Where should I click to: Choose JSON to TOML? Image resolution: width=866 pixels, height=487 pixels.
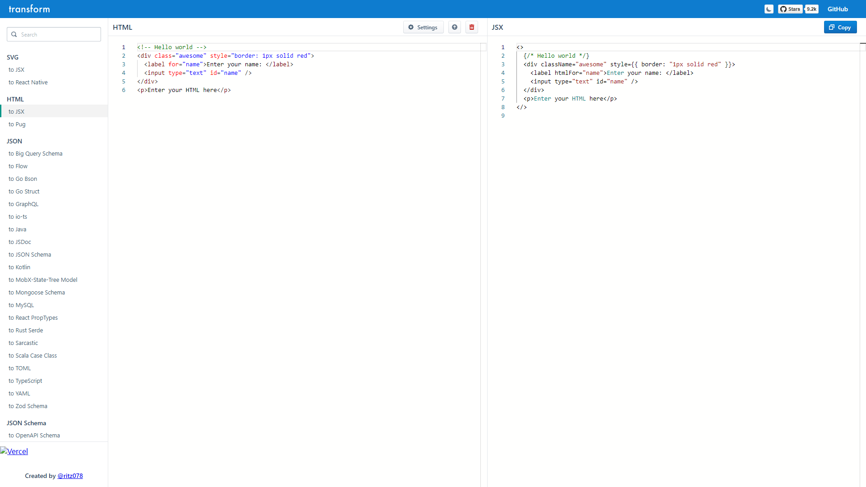coord(54,368)
